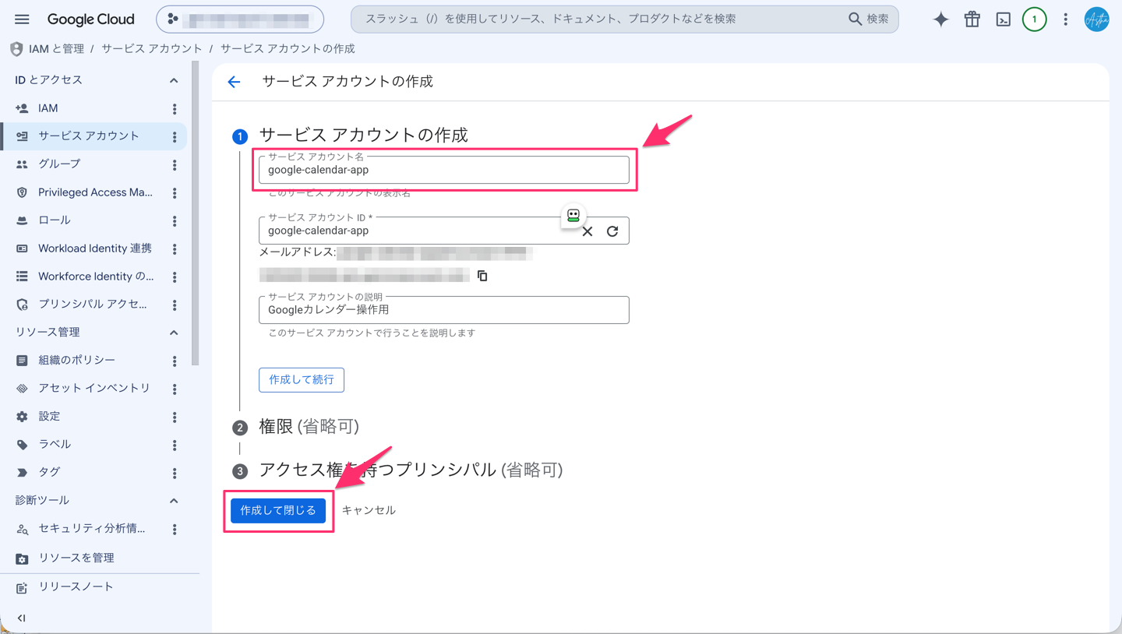Open more options for ロール
Screen dimensions: 1122x634
(x=175, y=221)
